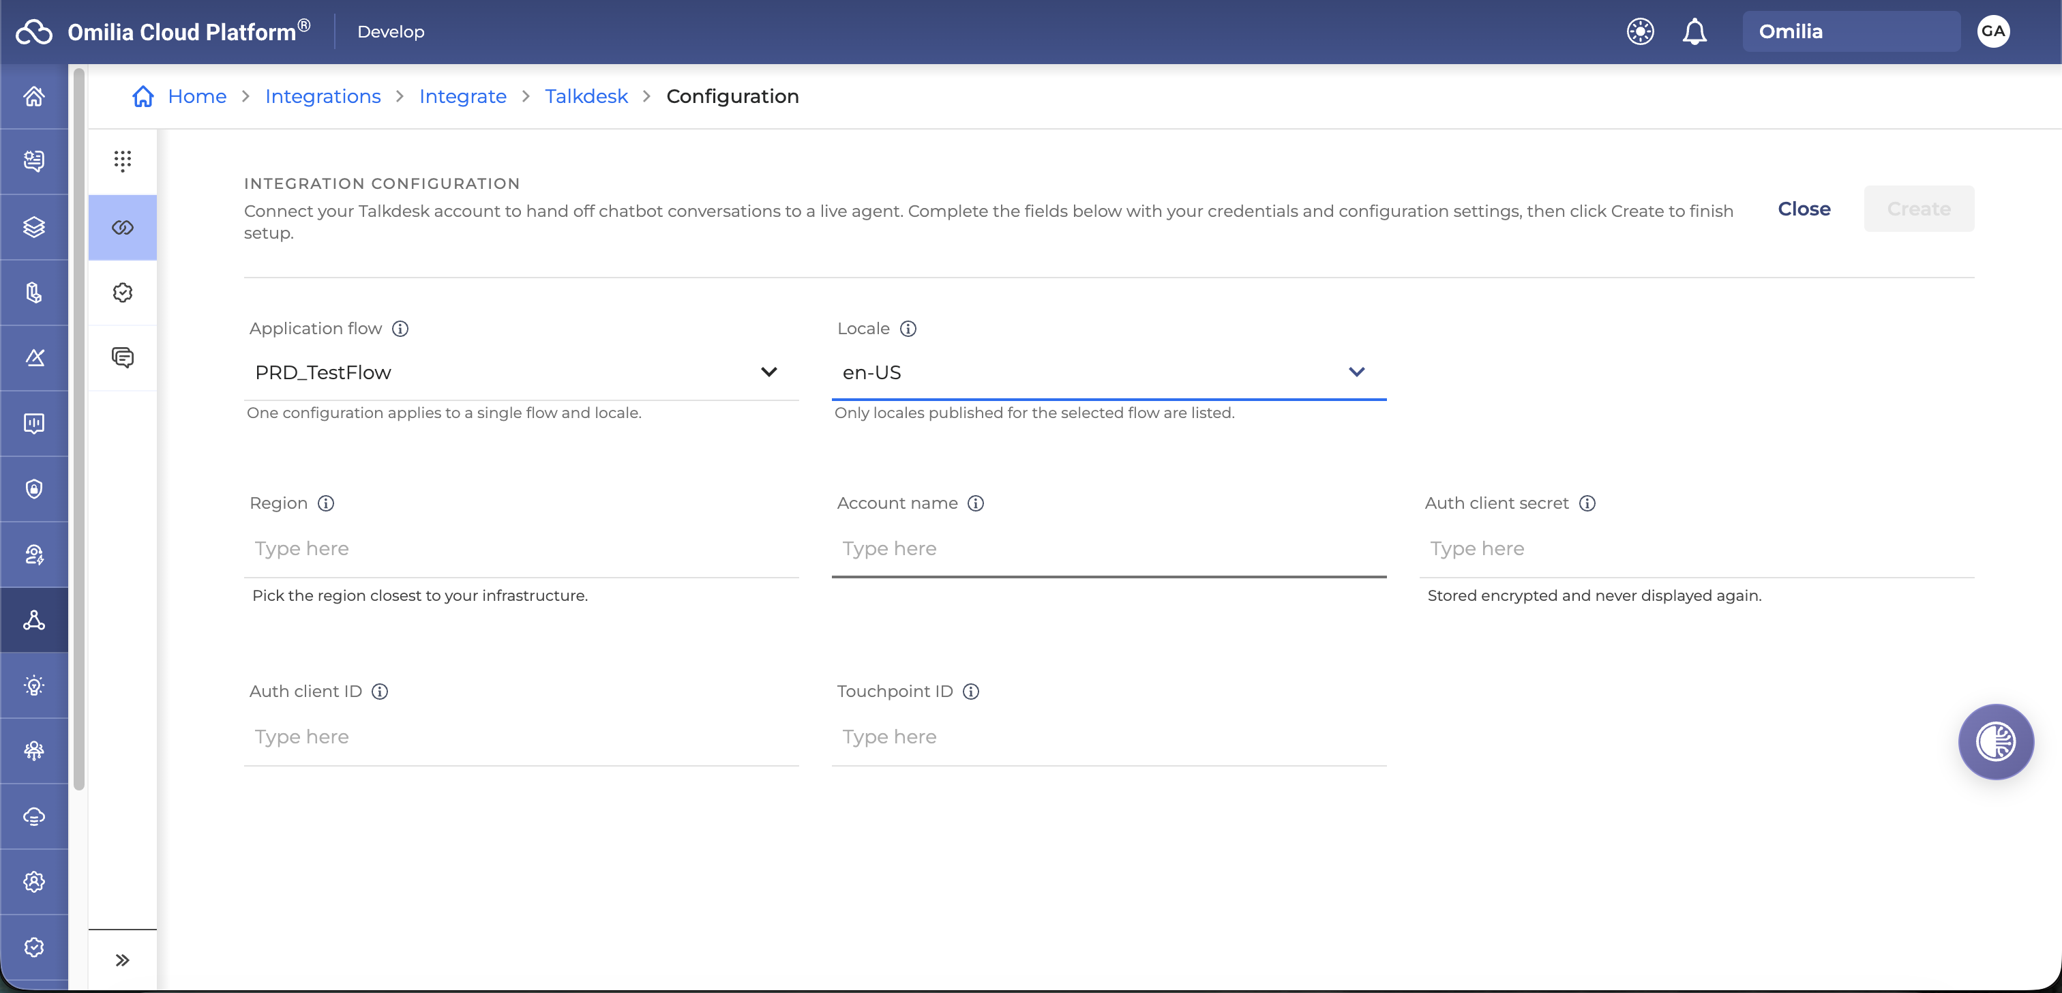Image resolution: width=2062 pixels, height=993 pixels.
Task: Go to the Talkdesk breadcrumb link
Action: tap(586, 97)
